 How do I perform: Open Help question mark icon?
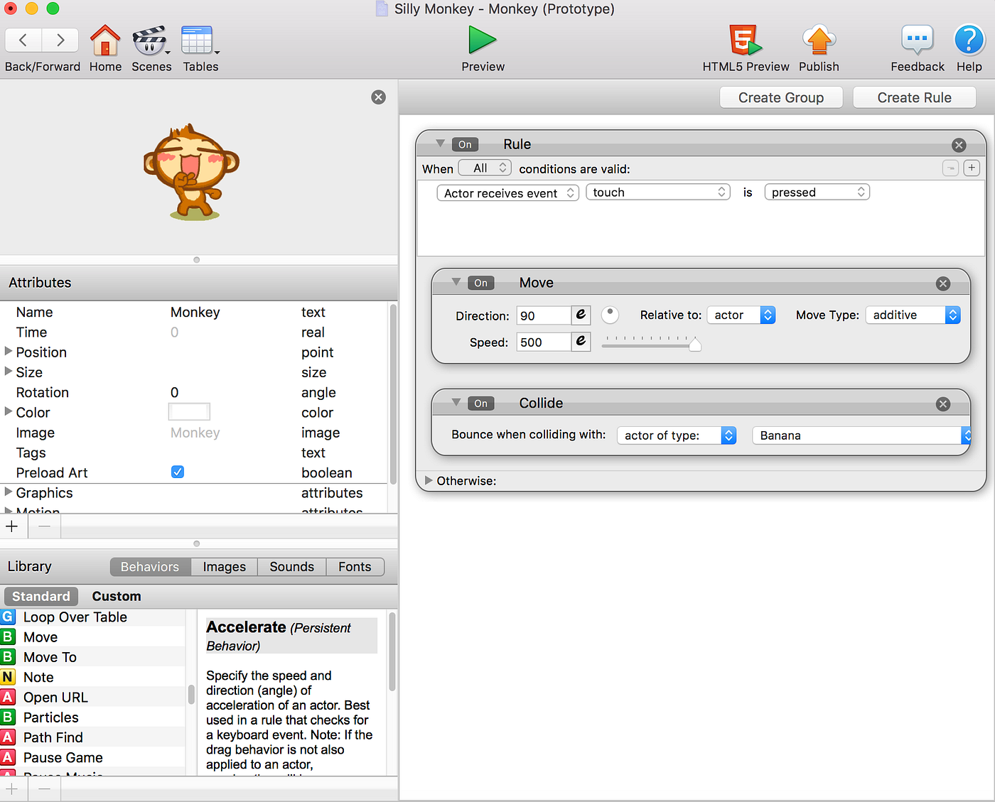(969, 40)
